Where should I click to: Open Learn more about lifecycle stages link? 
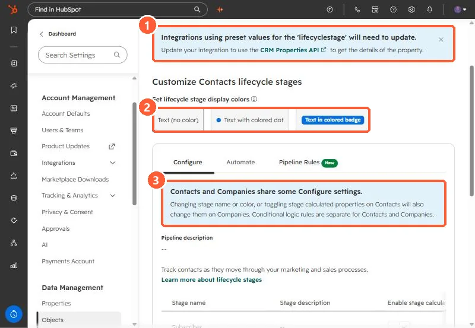pyautogui.click(x=211, y=279)
